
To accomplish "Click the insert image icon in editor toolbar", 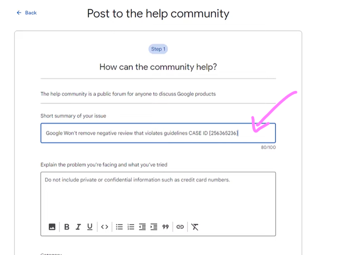I will coord(52,227).
